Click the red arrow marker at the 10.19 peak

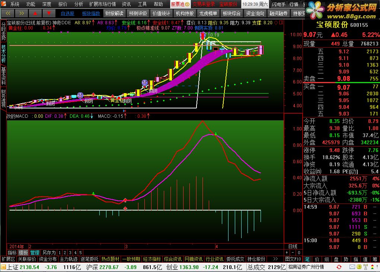click(x=202, y=36)
